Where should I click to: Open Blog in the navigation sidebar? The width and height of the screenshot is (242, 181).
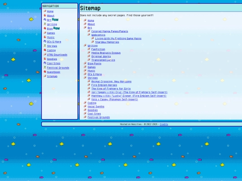pyautogui.click(x=50, y=29)
